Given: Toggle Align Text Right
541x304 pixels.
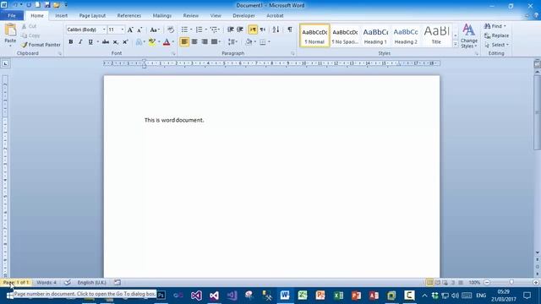Looking at the screenshot, I should click(205, 42).
